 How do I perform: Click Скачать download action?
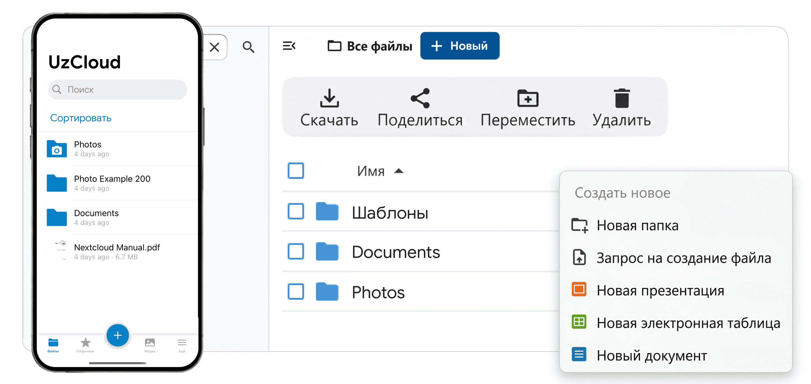pyautogui.click(x=329, y=108)
